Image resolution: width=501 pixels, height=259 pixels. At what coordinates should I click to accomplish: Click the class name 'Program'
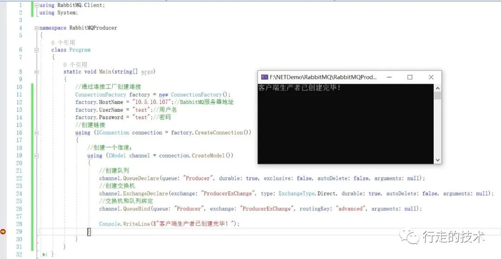[80, 50]
